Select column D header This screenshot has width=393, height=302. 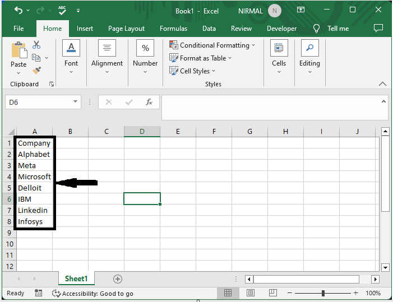[x=142, y=132]
